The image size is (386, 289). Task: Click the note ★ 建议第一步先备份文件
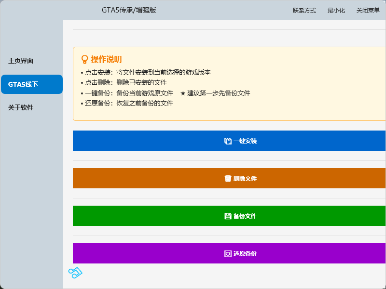[x=215, y=93]
